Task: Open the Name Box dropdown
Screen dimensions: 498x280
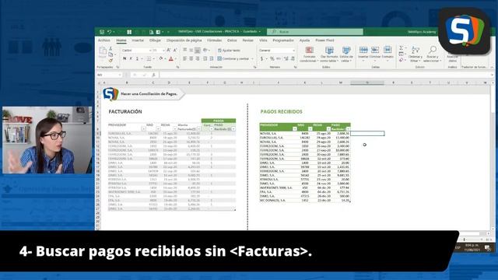Action: [x=120, y=75]
